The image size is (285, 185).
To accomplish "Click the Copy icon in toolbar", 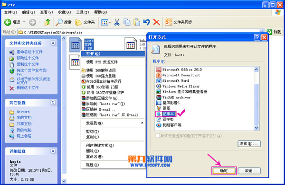I will [127, 22].
